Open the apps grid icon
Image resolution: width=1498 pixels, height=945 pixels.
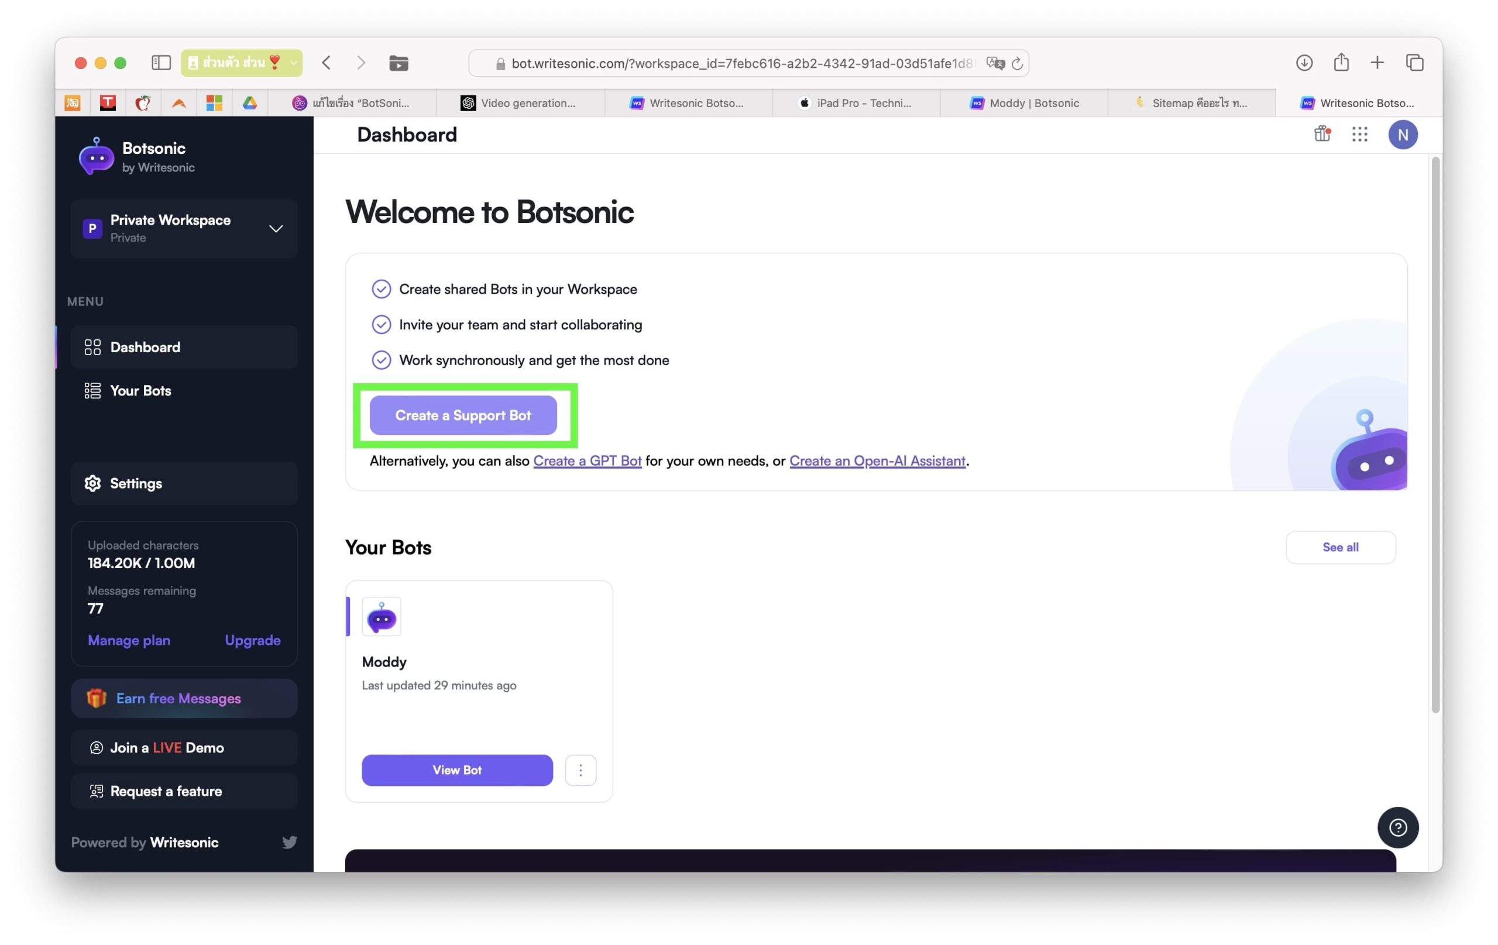[1359, 134]
